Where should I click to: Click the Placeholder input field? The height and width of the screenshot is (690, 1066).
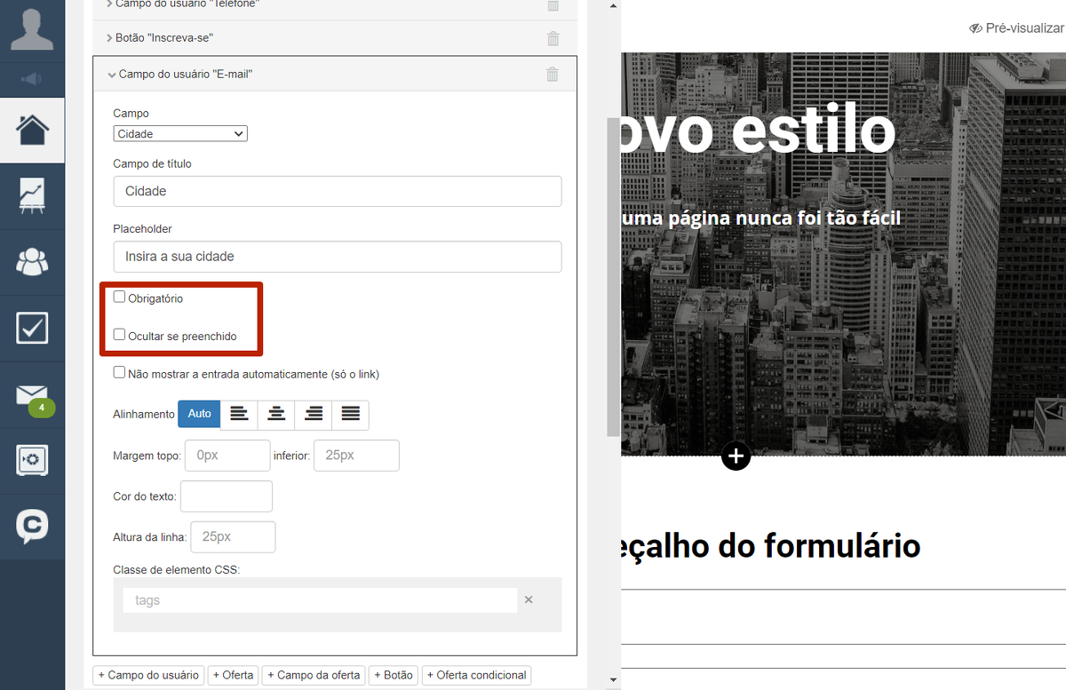point(337,257)
